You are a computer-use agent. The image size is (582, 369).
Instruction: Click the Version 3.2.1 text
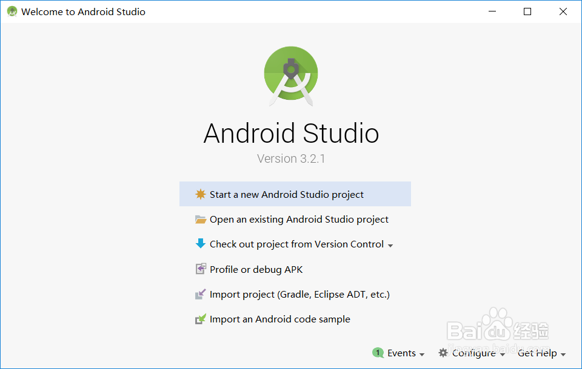pyautogui.click(x=291, y=158)
